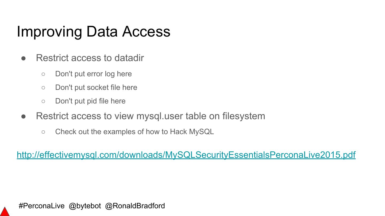The height and width of the screenshot is (216, 385).
Task: Click the 'Restrict access to view mysql.user' bullet text
Action: point(150,116)
